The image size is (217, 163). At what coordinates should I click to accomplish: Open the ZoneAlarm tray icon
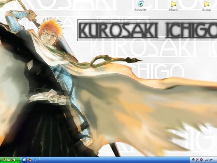point(197,160)
